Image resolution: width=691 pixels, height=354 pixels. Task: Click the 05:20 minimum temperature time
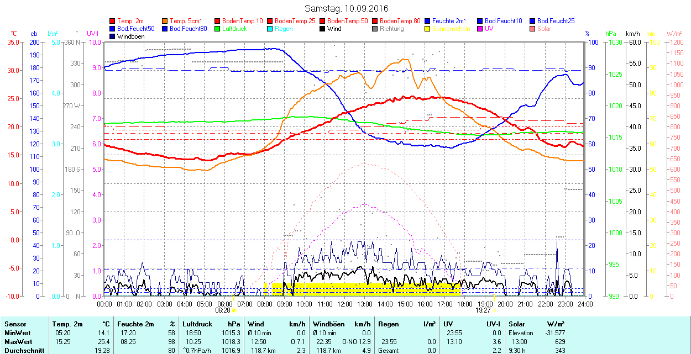click(62, 333)
